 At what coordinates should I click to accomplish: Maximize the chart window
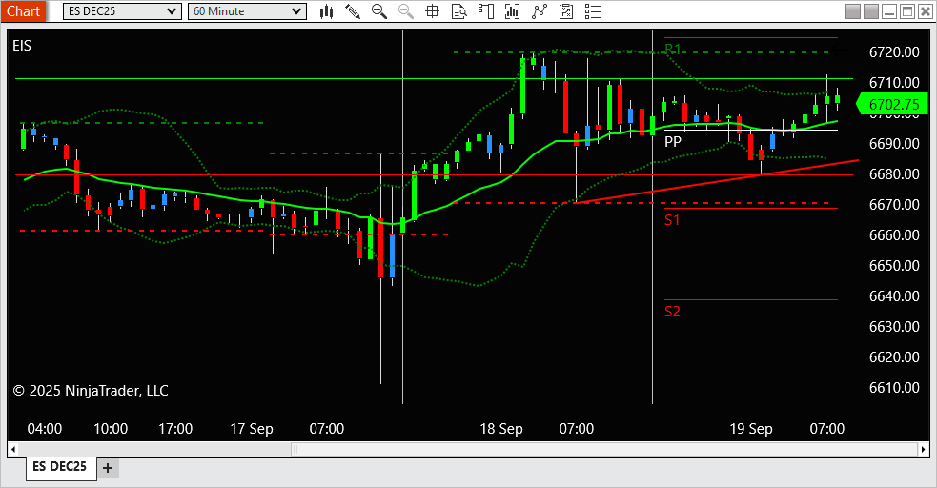[x=907, y=11]
